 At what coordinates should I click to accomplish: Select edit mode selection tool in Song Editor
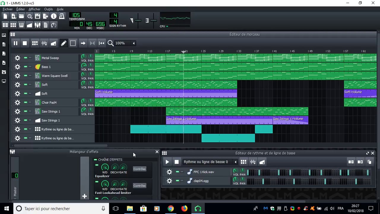(73, 43)
